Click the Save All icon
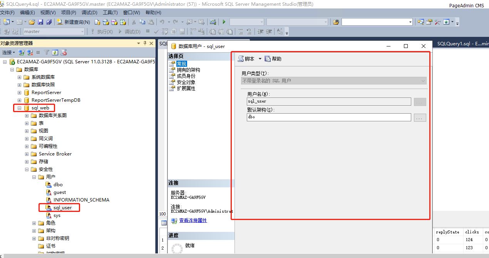 [48, 22]
